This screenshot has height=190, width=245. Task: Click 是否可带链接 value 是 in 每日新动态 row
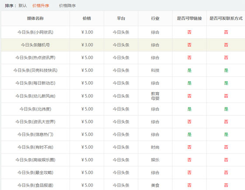tap(189, 83)
